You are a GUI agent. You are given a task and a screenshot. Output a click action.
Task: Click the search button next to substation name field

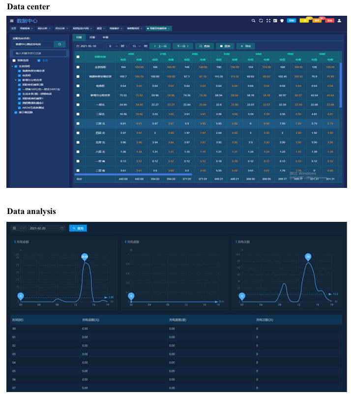pyautogui.click(x=59, y=44)
